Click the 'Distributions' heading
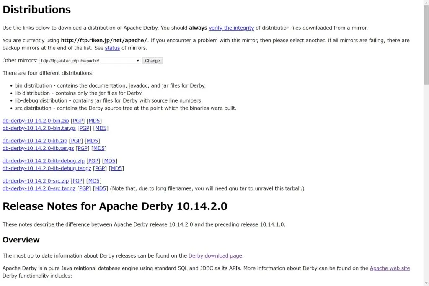This screenshot has width=429, height=286. [37, 10]
